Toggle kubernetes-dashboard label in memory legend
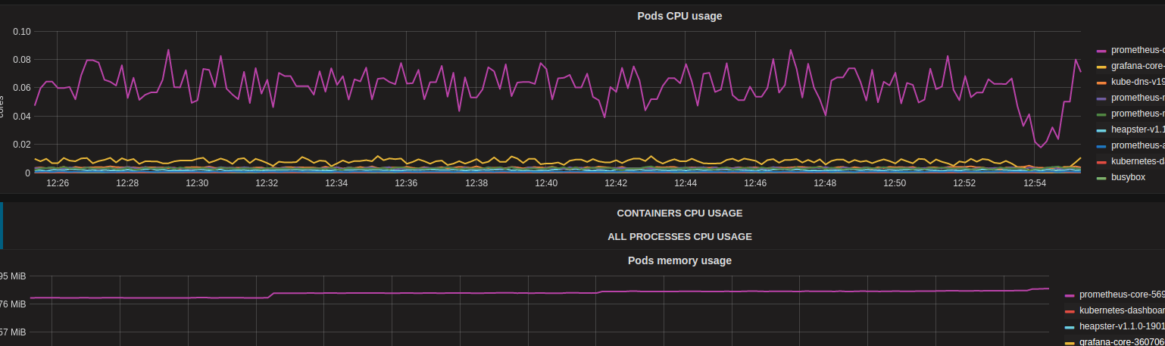 [1121, 310]
